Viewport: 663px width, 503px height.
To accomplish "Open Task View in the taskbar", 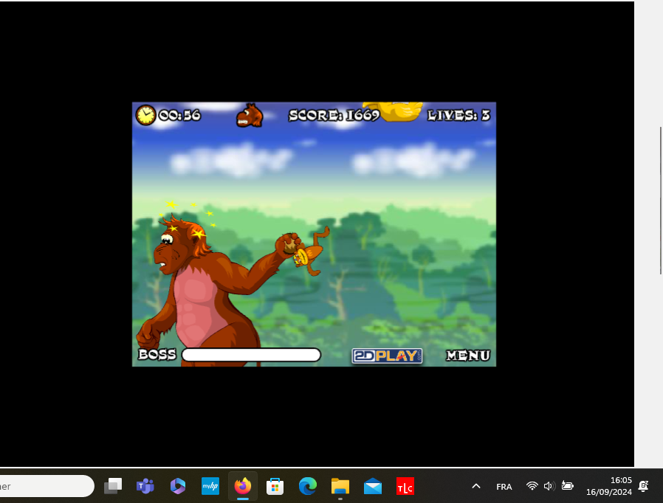I will (112, 486).
